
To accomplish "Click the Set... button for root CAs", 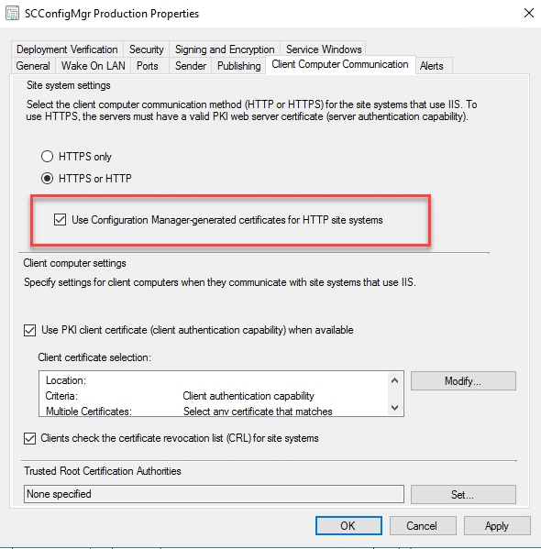I will (463, 495).
